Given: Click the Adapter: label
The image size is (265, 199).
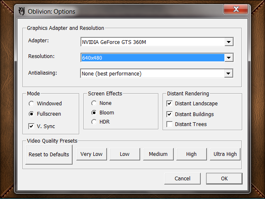Looking at the screenshot, I should [x=39, y=41].
